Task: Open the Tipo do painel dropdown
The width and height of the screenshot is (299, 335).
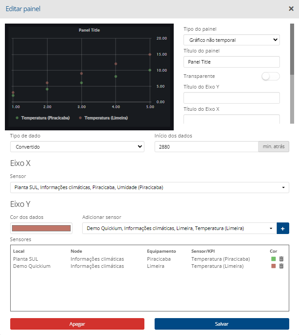Action: (x=231, y=40)
